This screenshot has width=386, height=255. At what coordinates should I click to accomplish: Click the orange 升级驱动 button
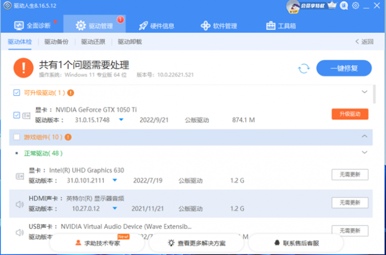pyautogui.click(x=350, y=114)
